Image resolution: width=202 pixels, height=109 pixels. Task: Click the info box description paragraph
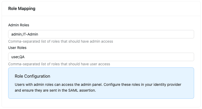point(98,87)
